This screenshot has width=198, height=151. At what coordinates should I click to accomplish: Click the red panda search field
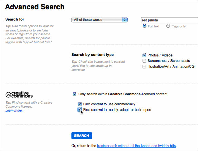tap(169, 20)
